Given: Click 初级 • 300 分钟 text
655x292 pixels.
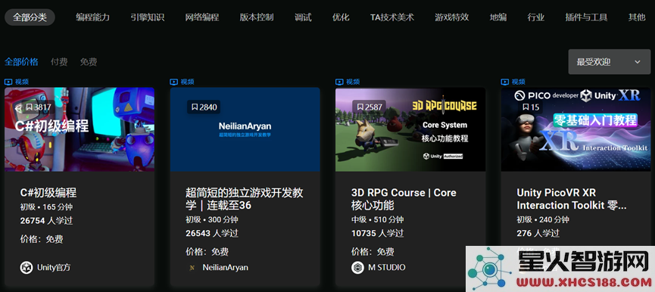Looking at the screenshot, I should pyautogui.click(x=212, y=219).
